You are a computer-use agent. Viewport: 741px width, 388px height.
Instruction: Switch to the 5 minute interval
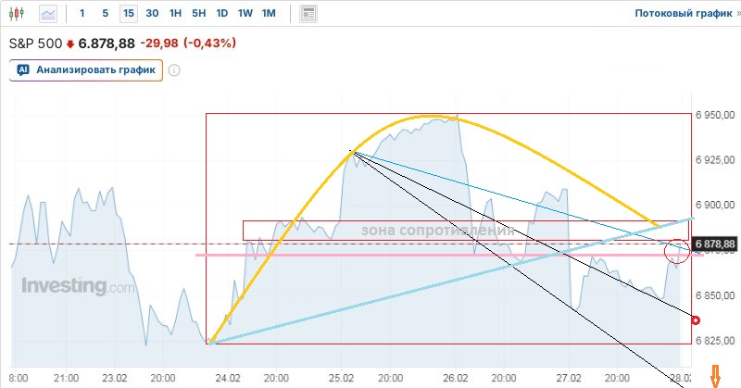105,14
